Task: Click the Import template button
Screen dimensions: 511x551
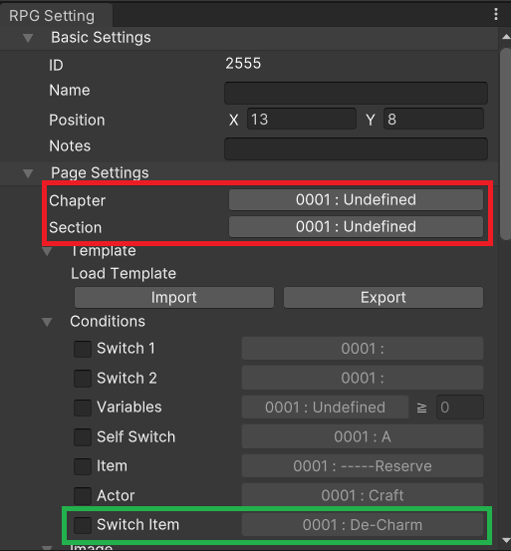Action: 174,298
